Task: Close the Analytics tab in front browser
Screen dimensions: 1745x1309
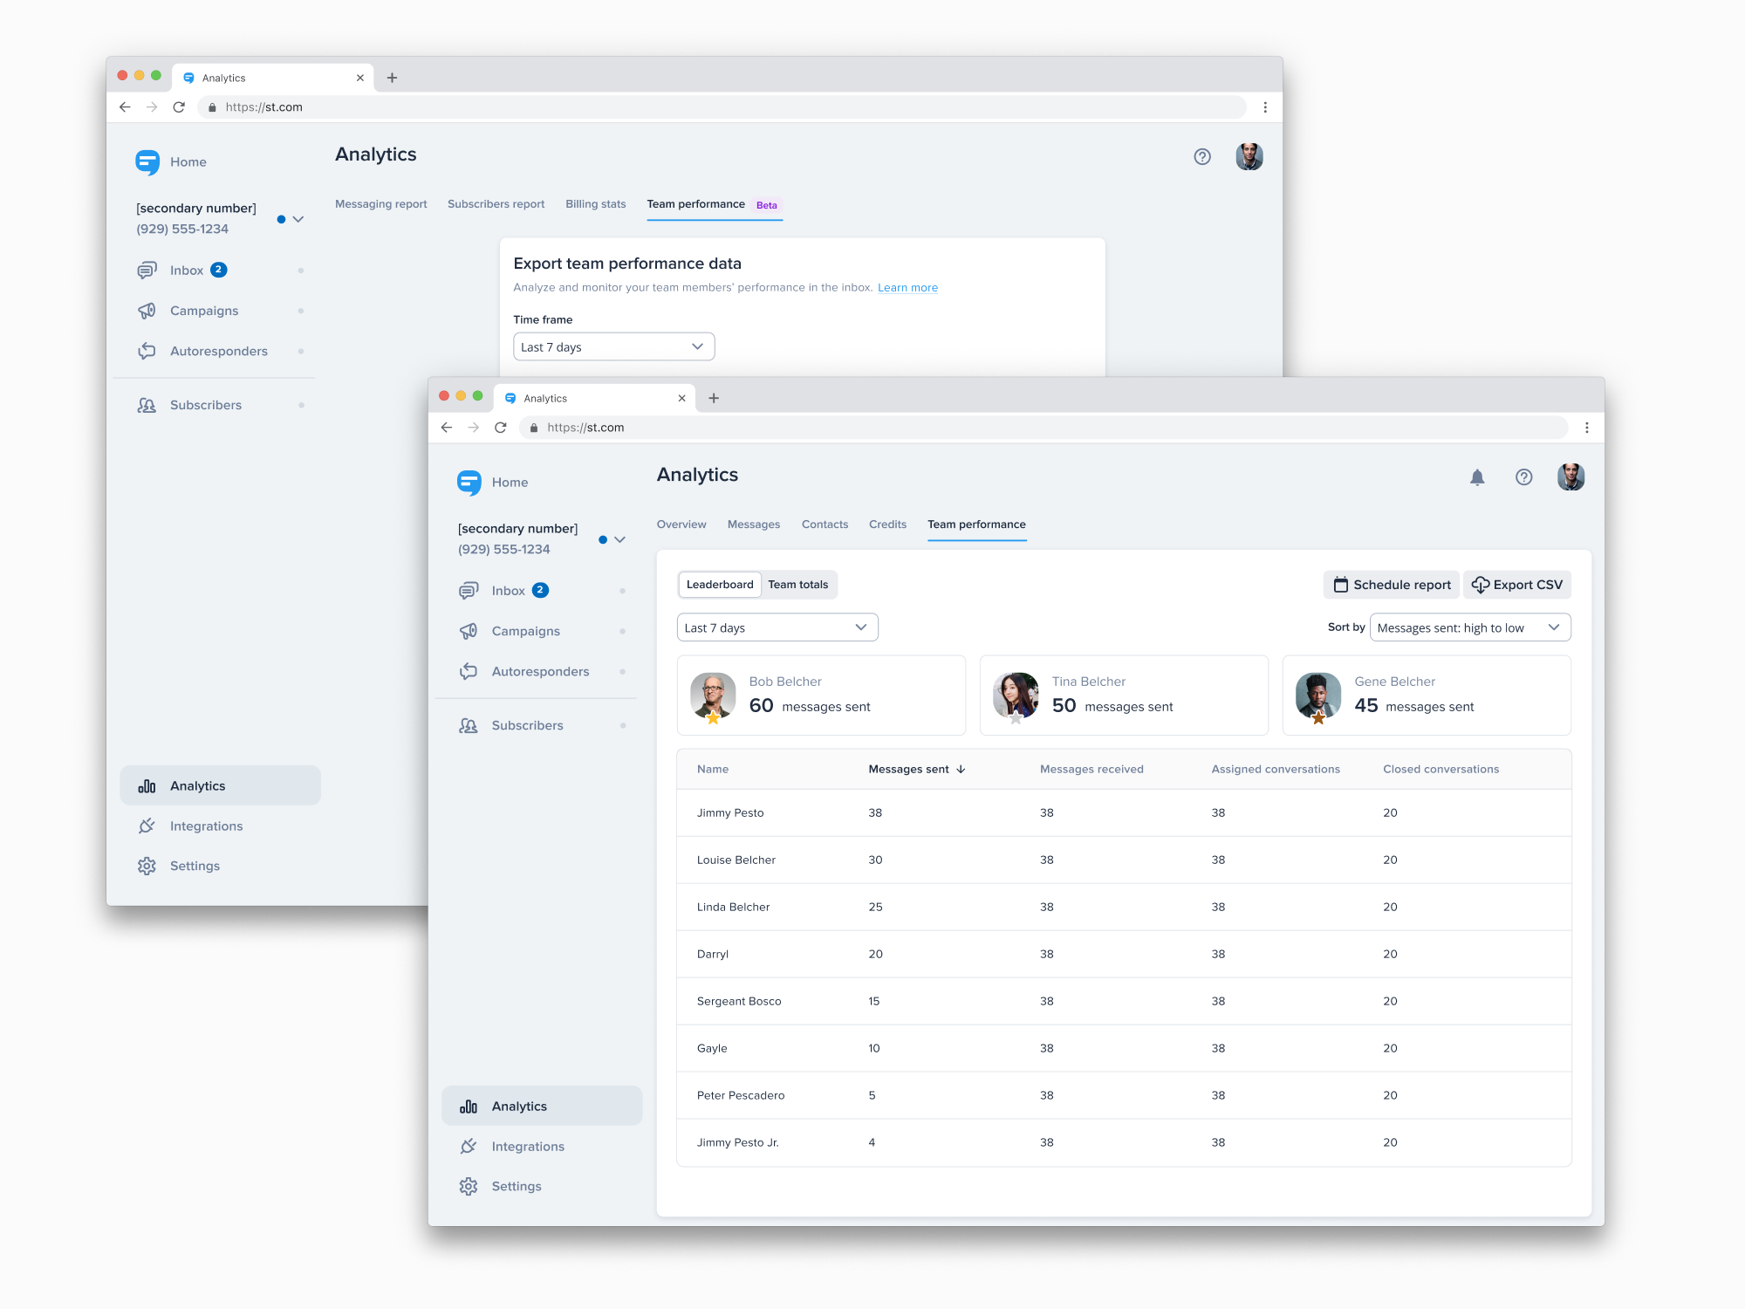Action: point(681,398)
